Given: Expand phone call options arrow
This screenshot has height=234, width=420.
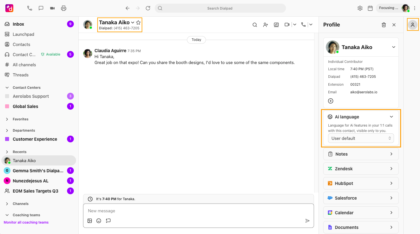Looking at the screenshot, I should (311, 25).
